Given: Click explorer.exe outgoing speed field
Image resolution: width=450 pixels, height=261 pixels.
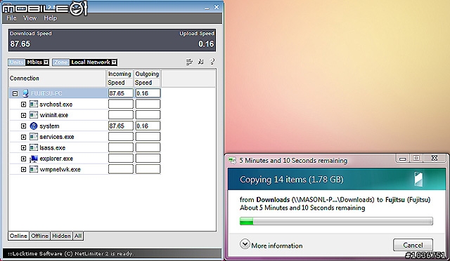Looking at the screenshot, I should pos(148,159).
